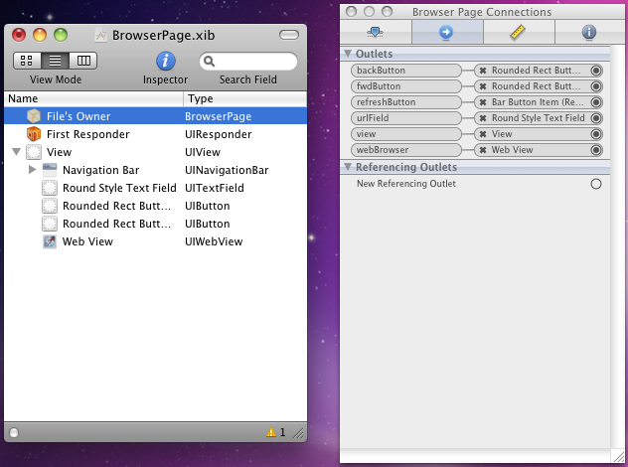Disconnect the webBrowser outlet with x

[x=483, y=150]
